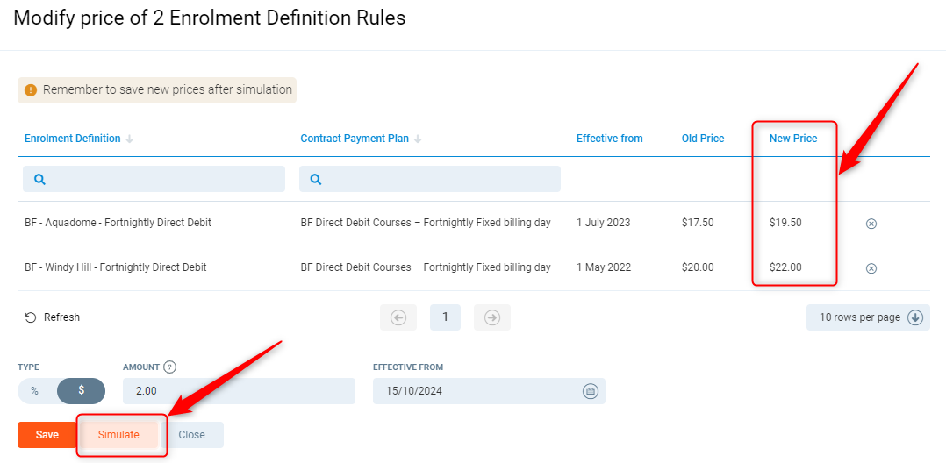
Task: Click the New Price column header
Action: coord(792,139)
